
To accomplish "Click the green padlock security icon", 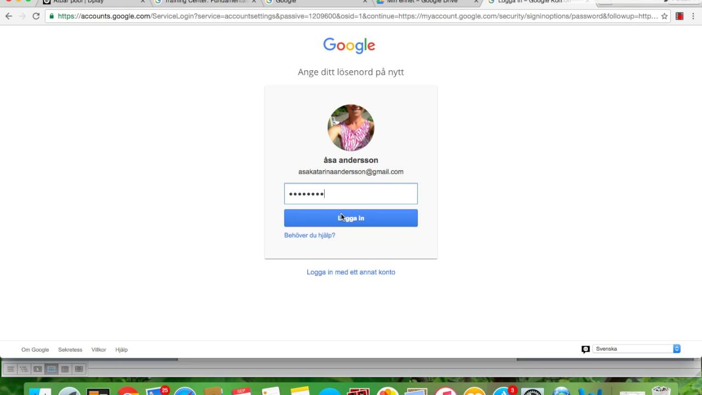I will tap(52, 16).
